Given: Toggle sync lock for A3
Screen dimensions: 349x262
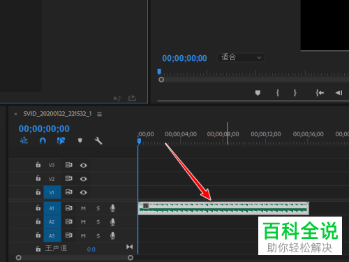Looking at the screenshot, I should point(68,235).
